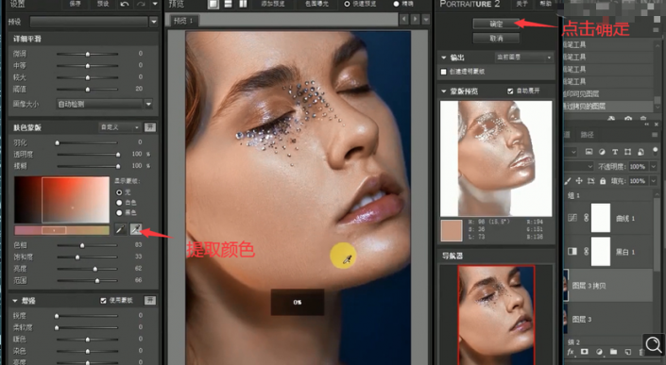The width and height of the screenshot is (666, 365).
Task: Uncheck the 使用蒙版 checkbox in 增强
Action: tap(103, 301)
